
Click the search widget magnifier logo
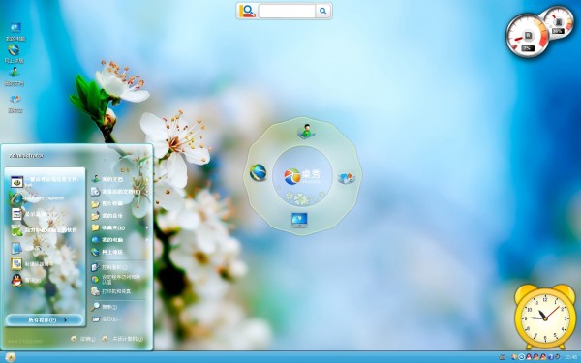pos(248,11)
